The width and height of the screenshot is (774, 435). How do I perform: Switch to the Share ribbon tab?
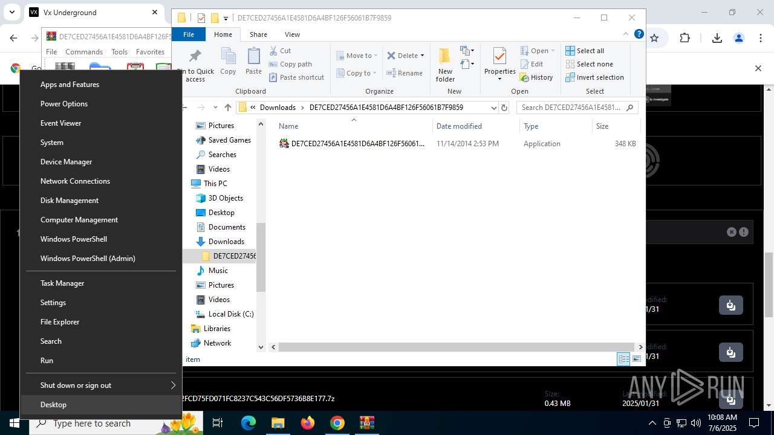pos(258,34)
